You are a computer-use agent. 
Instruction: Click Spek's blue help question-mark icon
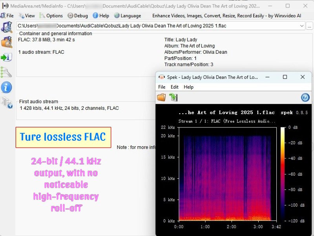tap(305, 98)
